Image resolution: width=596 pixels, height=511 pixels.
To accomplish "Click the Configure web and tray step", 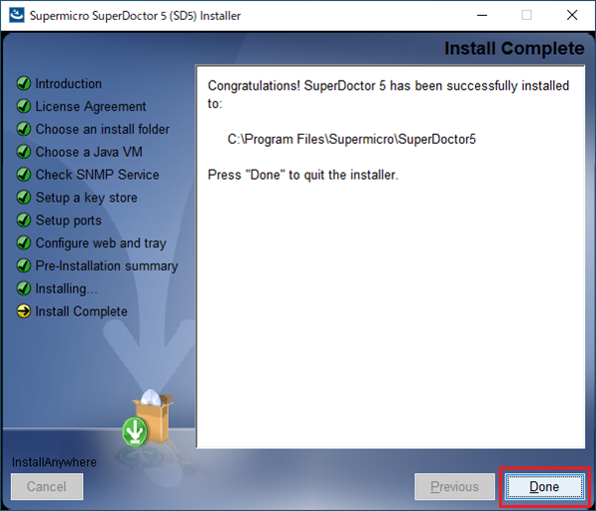I will [101, 244].
